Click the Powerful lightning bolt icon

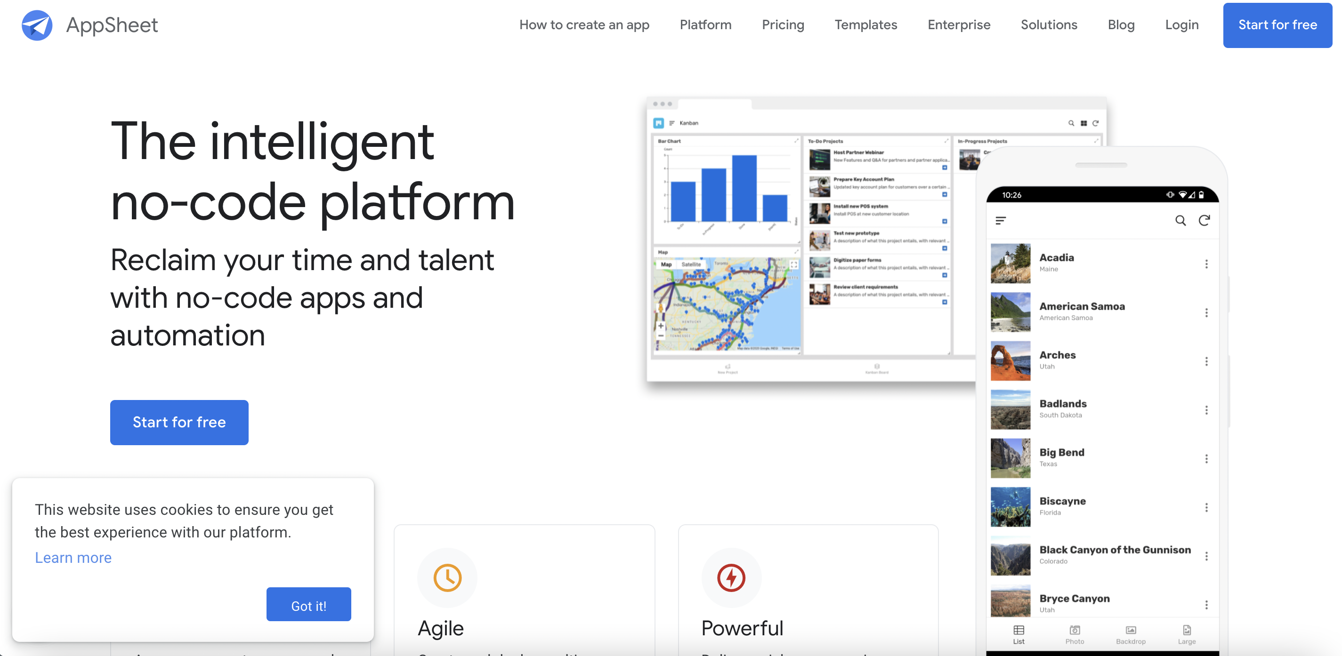pos(731,577)
